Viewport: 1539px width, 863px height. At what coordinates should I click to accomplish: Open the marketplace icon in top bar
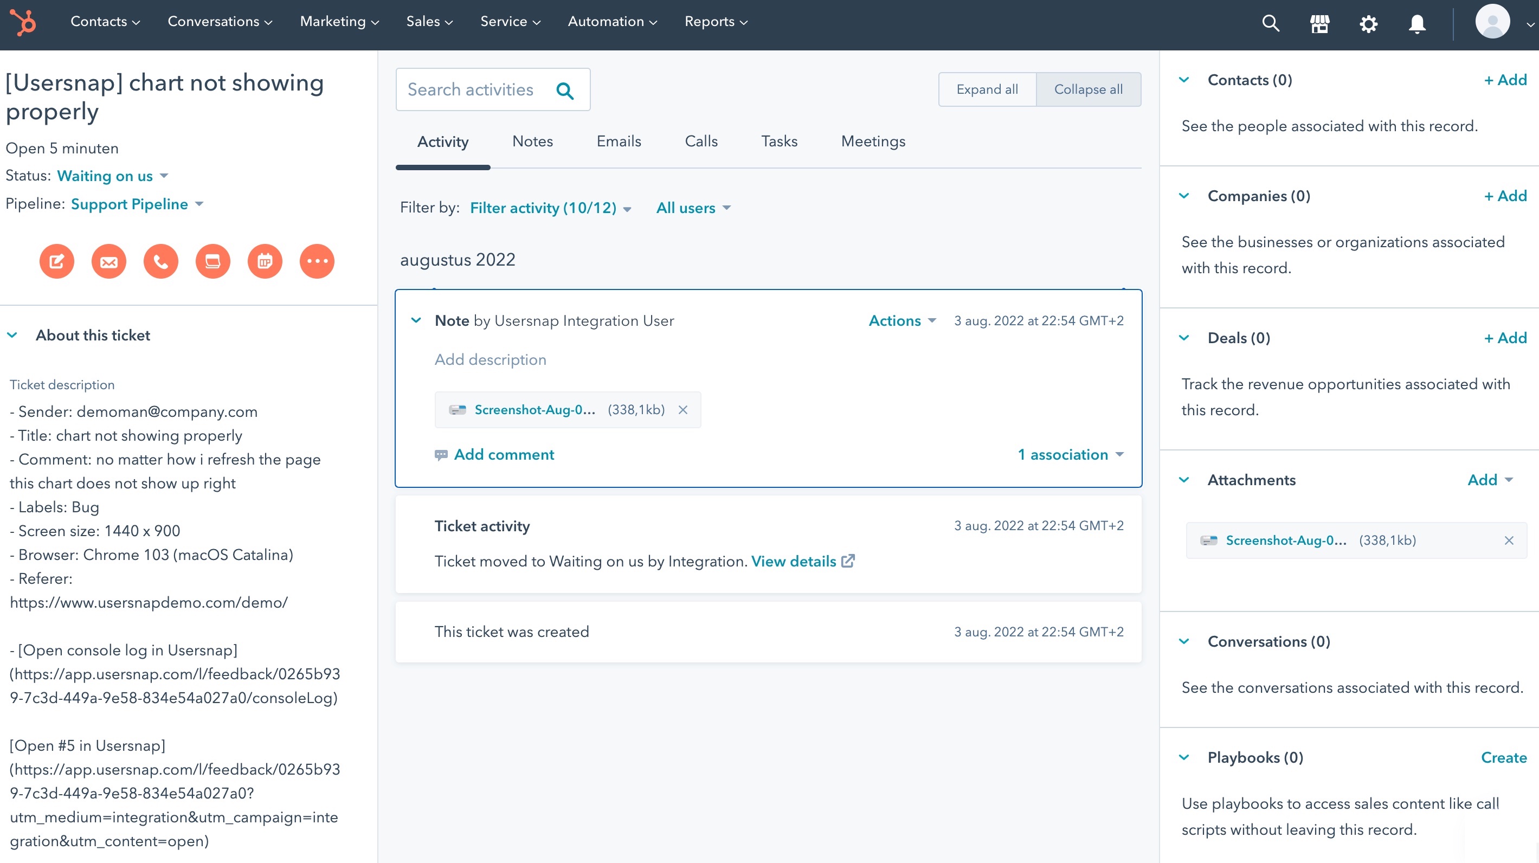(1320, 23)
